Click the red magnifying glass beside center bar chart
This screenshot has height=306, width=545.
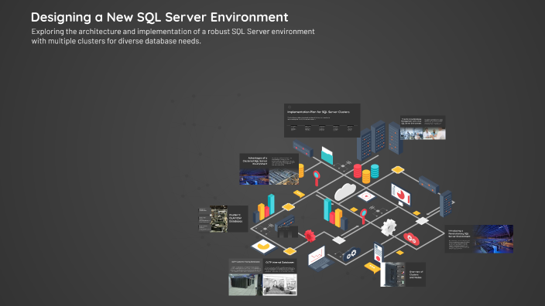tap(363, 216)
